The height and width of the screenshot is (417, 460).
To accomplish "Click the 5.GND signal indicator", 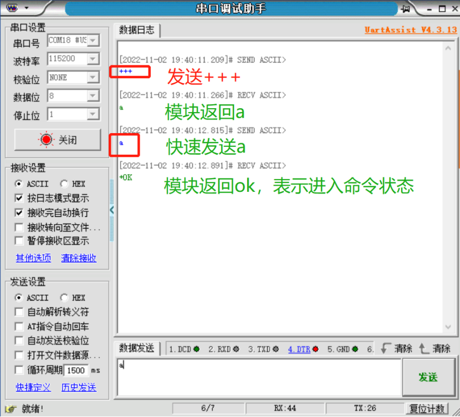I will point(343,349).
